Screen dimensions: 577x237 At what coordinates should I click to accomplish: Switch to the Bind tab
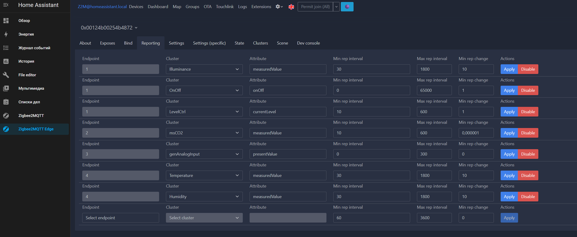click(128, 43)
